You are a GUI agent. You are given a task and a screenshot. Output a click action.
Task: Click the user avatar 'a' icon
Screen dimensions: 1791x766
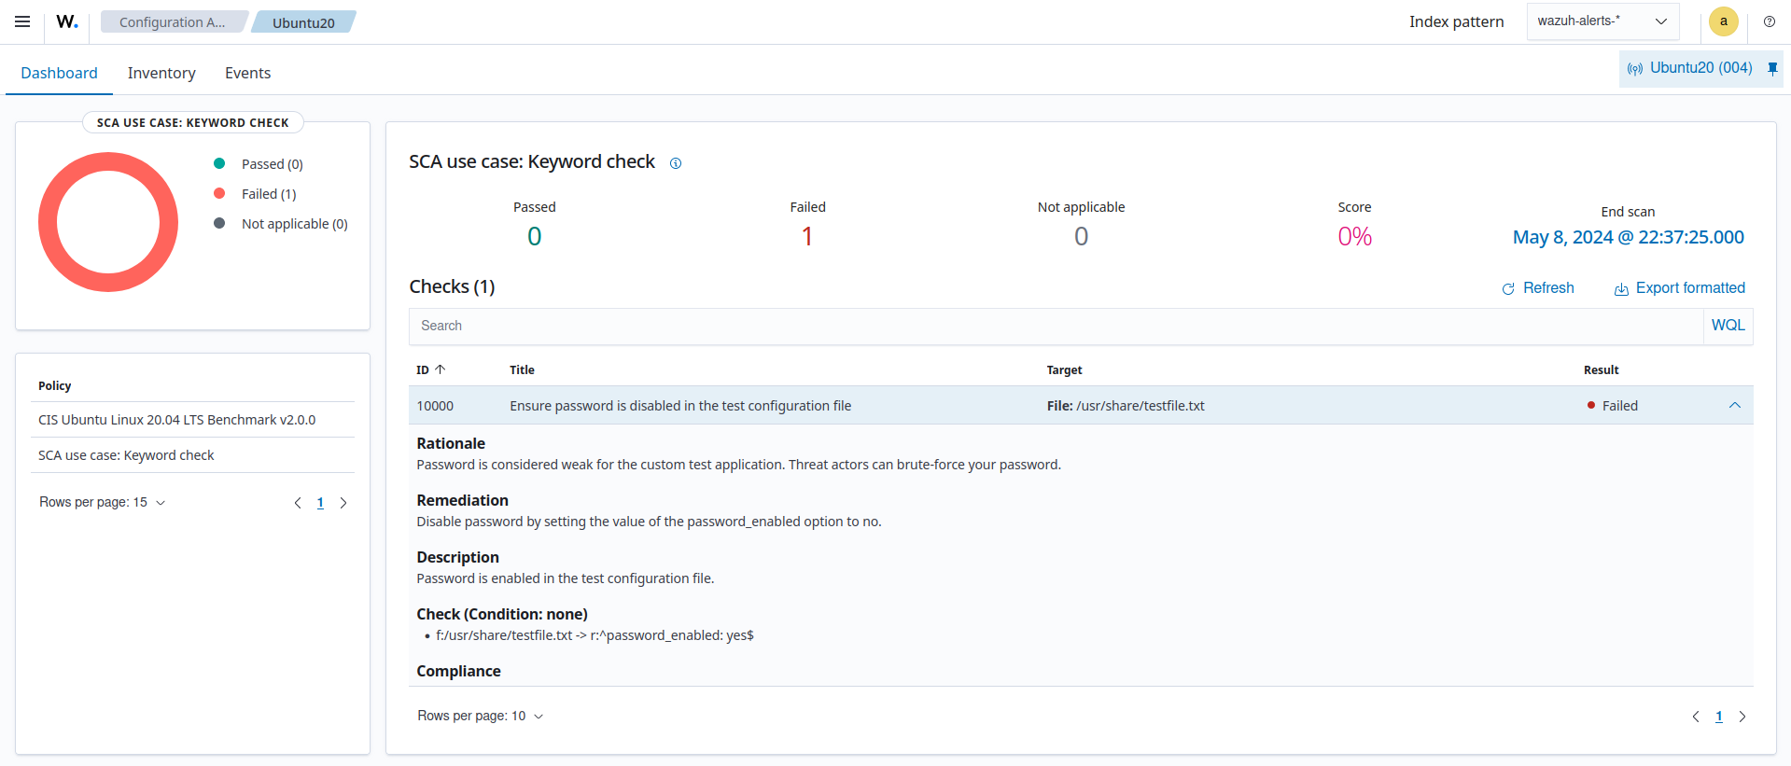tap(1723, 21)
